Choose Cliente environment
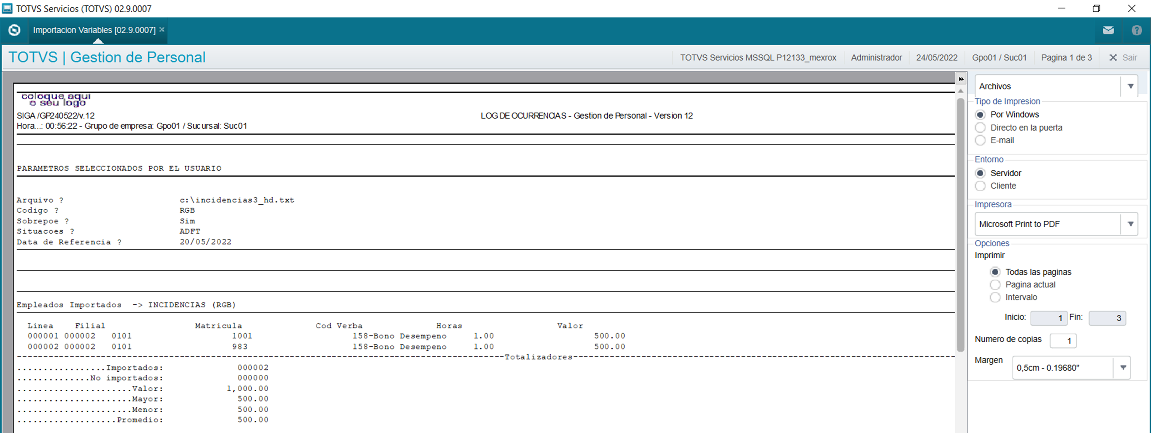 (x=980, y=186)
